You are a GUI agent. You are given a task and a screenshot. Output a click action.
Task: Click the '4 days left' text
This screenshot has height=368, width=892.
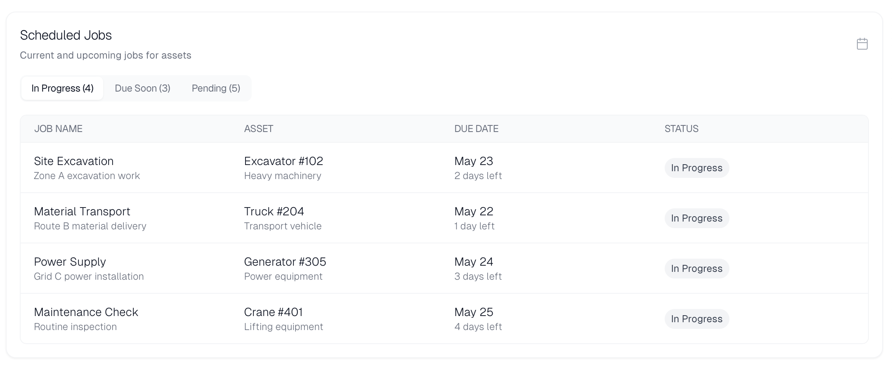click(478, 327)
